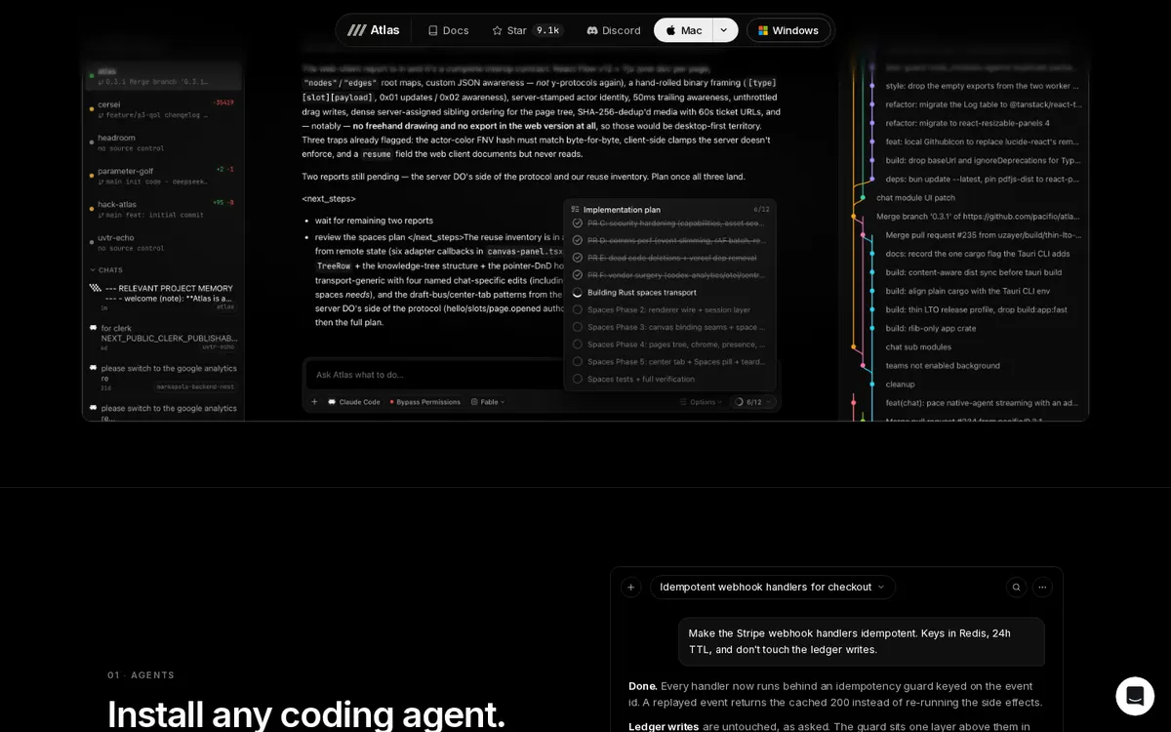Open the Docs page link

[x=448, y=30]
